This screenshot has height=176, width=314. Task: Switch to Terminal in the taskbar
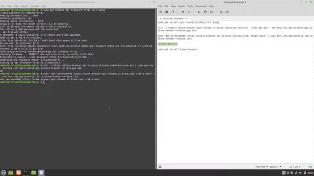click(26, 173)
